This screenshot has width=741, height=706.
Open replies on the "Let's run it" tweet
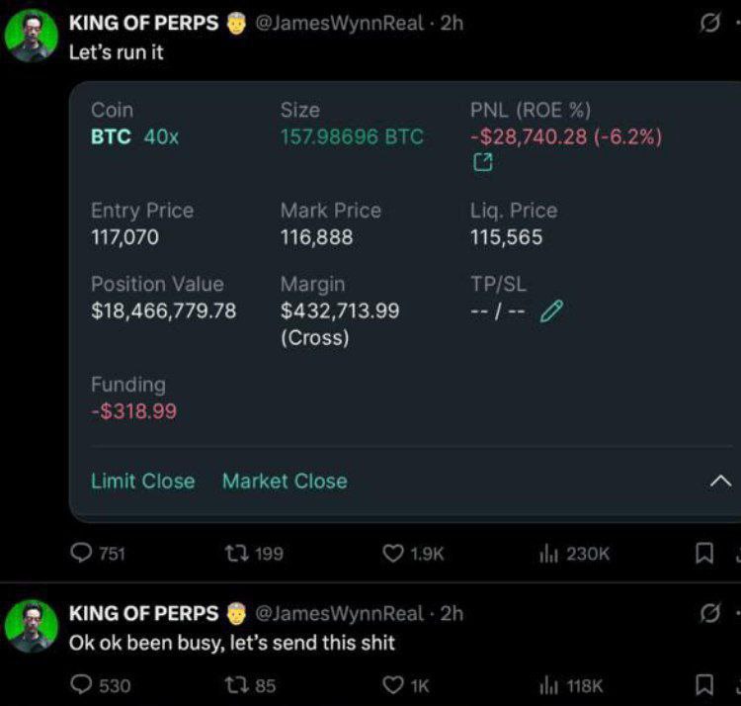point(98,553)
